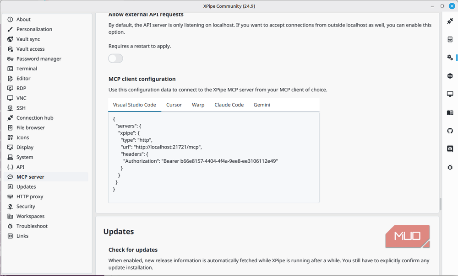The height and width of the screenshot is (276, 458).
Task: Open the Discord icon link
Action: pyautogui.click(x=450, y=149)
